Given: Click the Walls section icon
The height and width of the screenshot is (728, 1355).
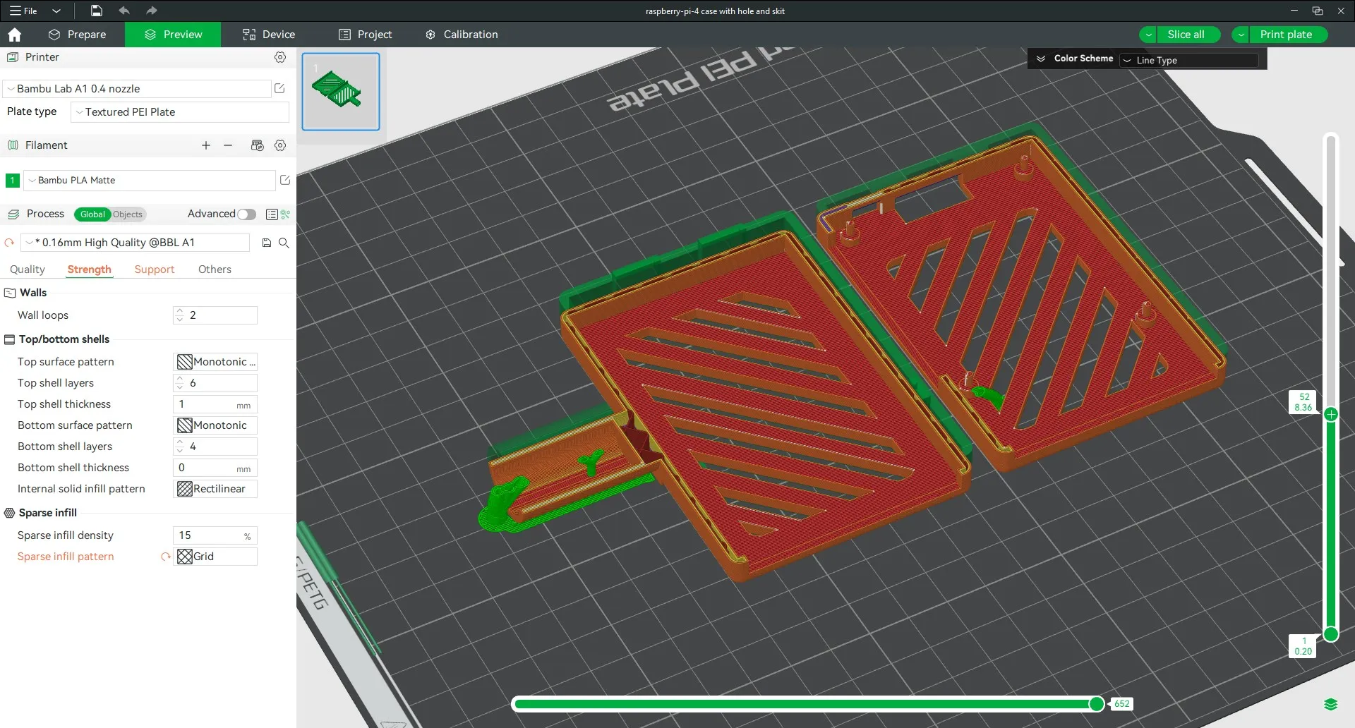Looking at the screenshot, I should tap(10, 293).
